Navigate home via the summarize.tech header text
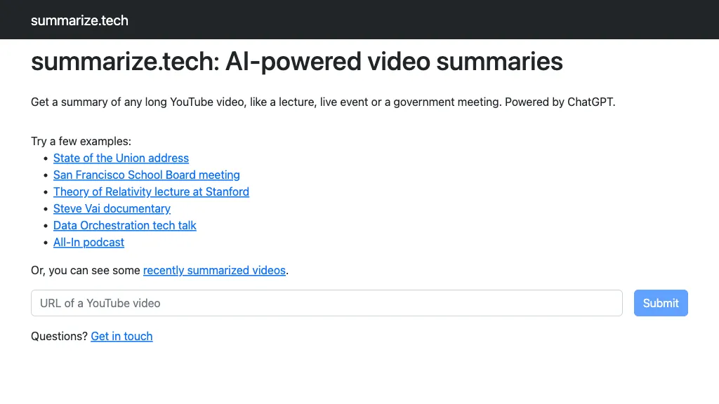The width and height of the screenshot is (719, 404). click(x=79, y=20)
